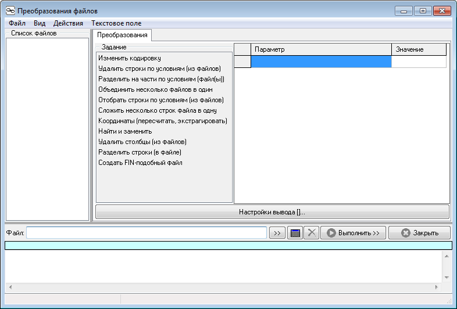This screenshot has height=309, width=457.
Task: Click the X clear icon near file field
Action: (312, 233)
